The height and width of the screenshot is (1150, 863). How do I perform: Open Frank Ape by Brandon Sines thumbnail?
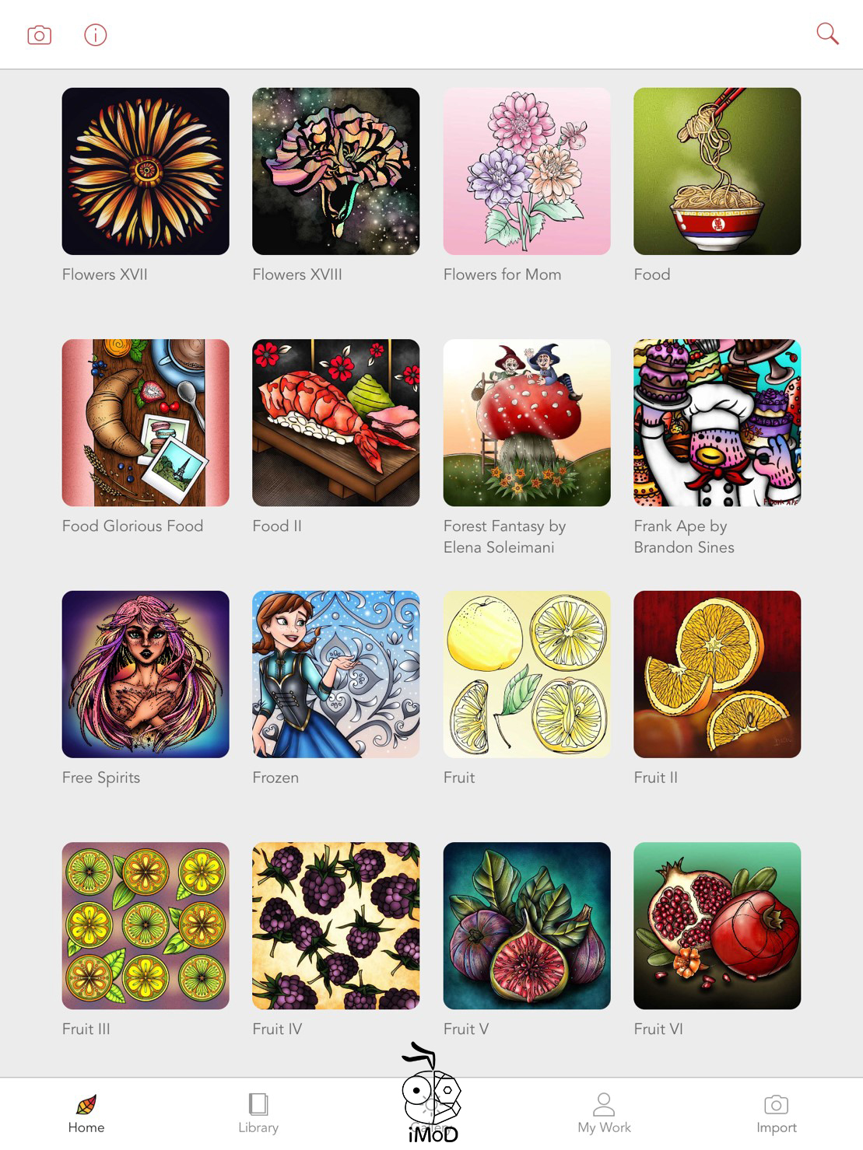pyautogui.click(x=717, y=422)
